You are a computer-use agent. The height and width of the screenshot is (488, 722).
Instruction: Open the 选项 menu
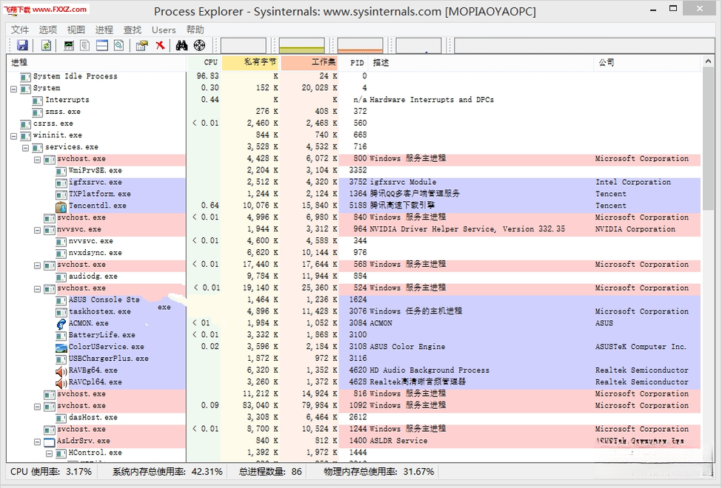48,30
